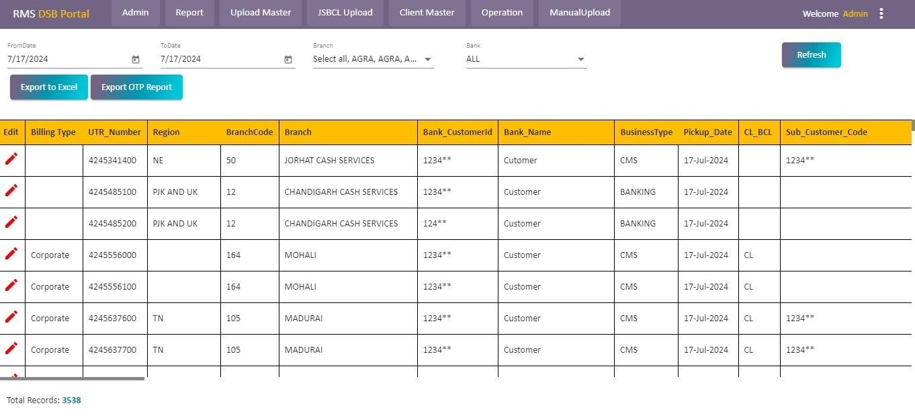This screenshot has height=420, width=915.
Task: Open the FromDate calendar picker
Action: 136,59
